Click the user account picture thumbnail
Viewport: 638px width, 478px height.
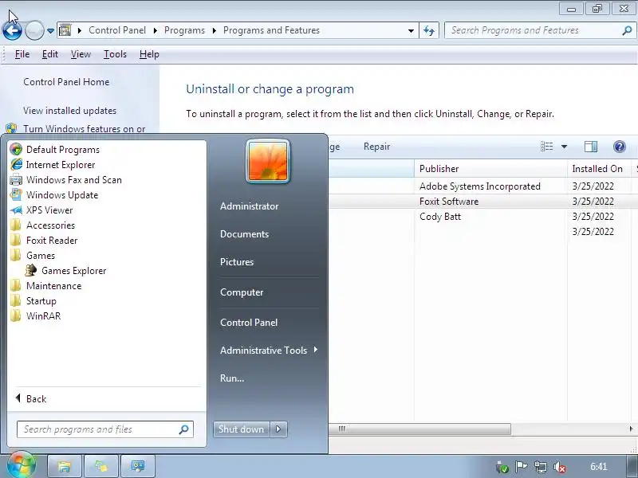pyautogui.click(x=267, y=162)
